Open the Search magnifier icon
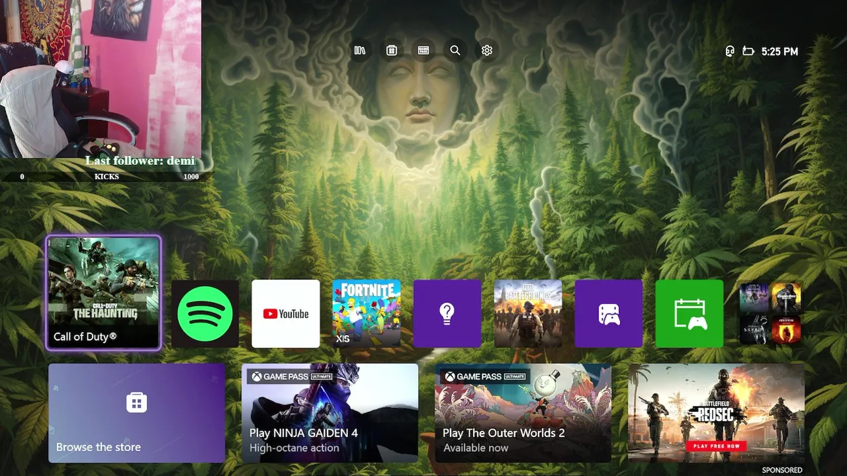 (x=455, y=50)
